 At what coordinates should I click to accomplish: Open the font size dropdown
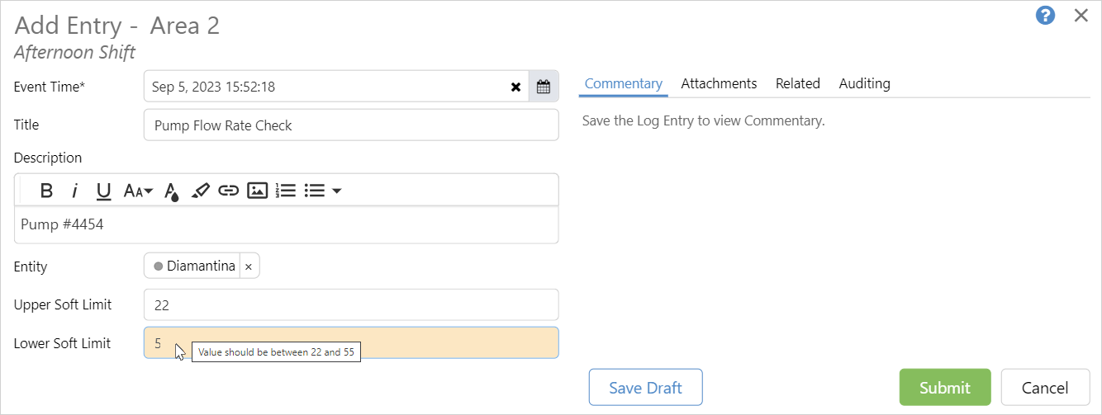[x=138, y=191]
